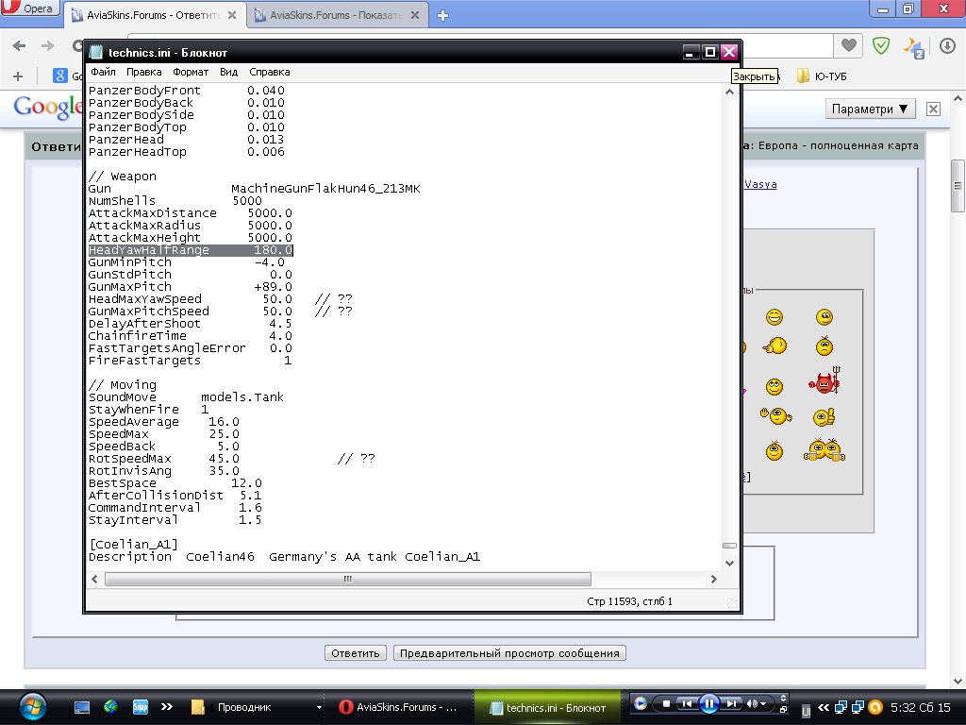Viewport: 966px width, 725px height.
Task: Insert the laughing grin smiley
Action: pyautogui.click(x=774, y=317)
